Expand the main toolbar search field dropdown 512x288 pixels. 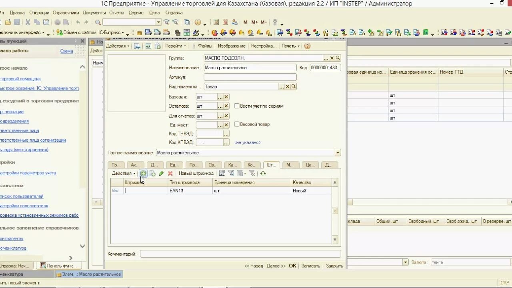158,22
